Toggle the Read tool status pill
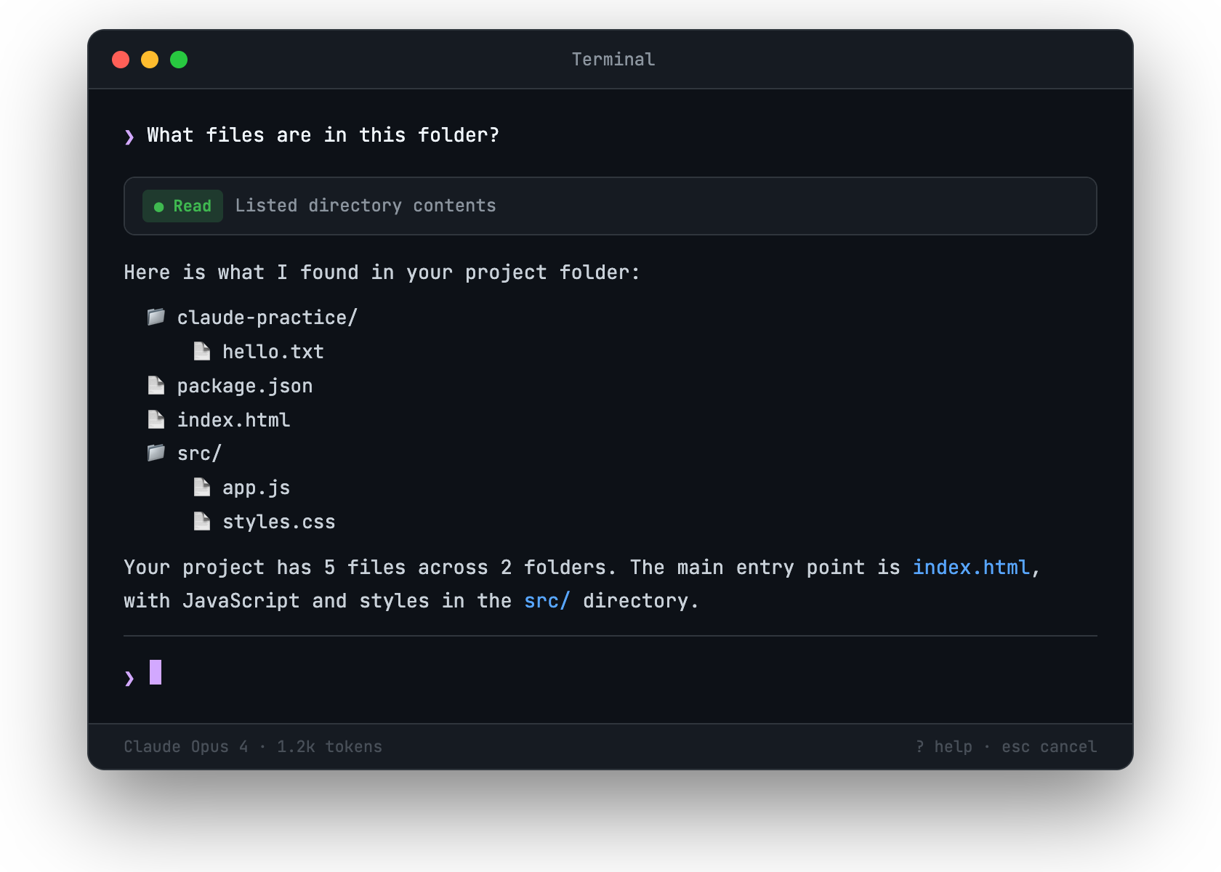 [x=182, y=206]
